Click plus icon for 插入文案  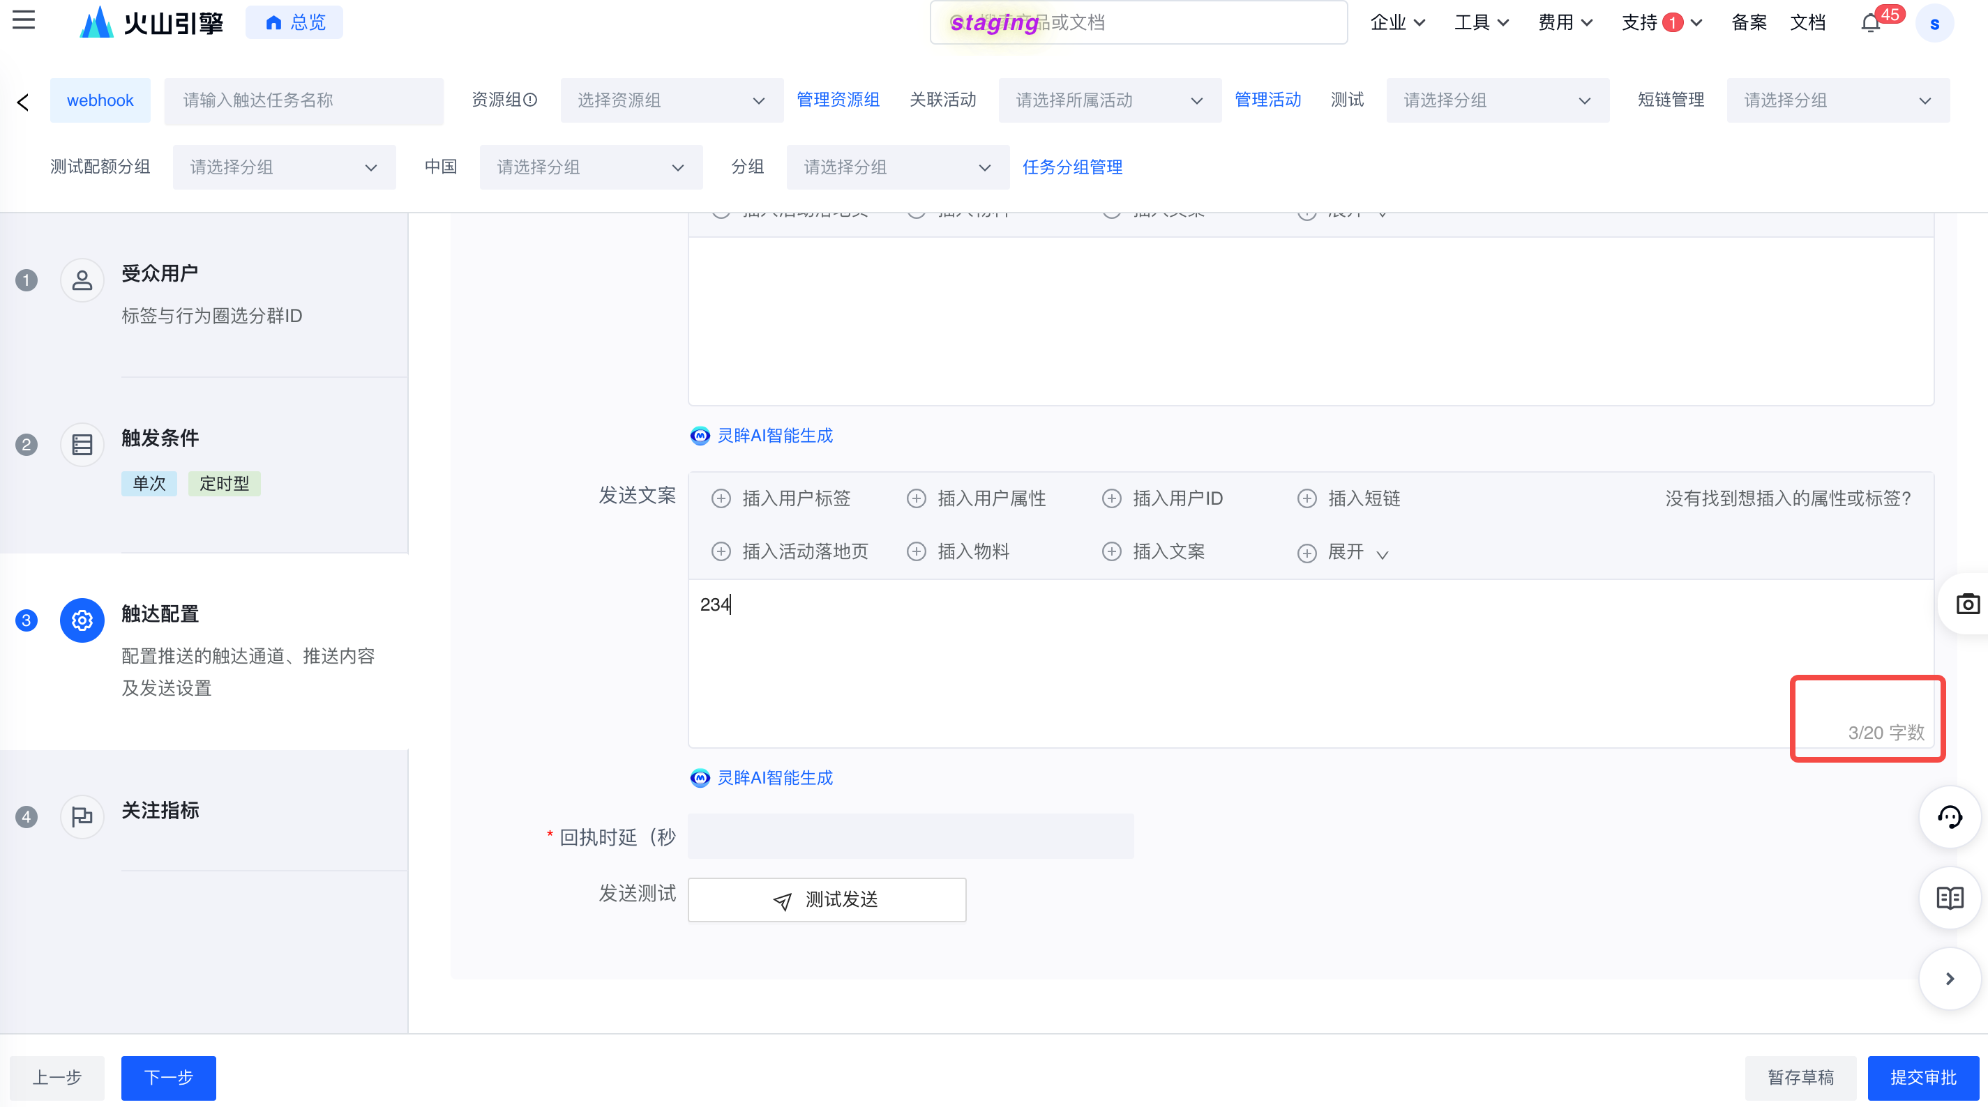(x=1111, y=551)
